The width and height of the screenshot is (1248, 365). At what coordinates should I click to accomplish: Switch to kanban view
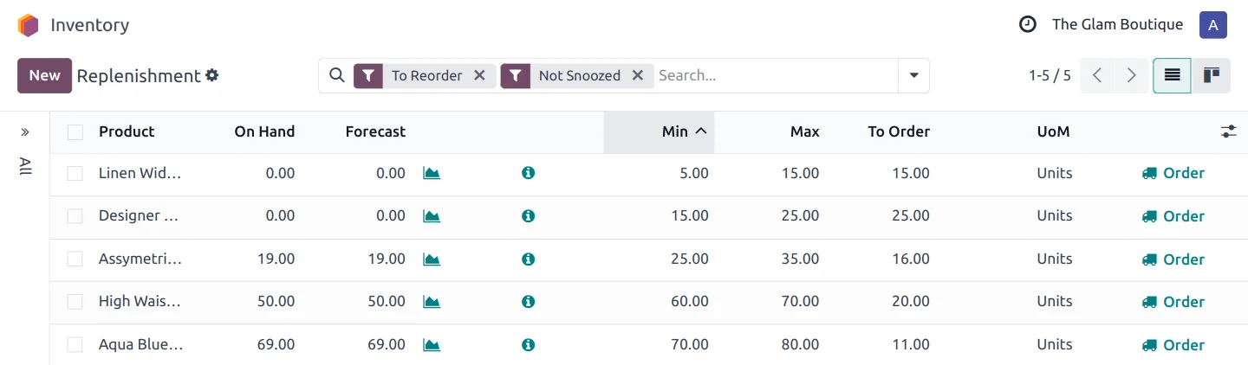pyautogui.click(x=1212, y=75)
